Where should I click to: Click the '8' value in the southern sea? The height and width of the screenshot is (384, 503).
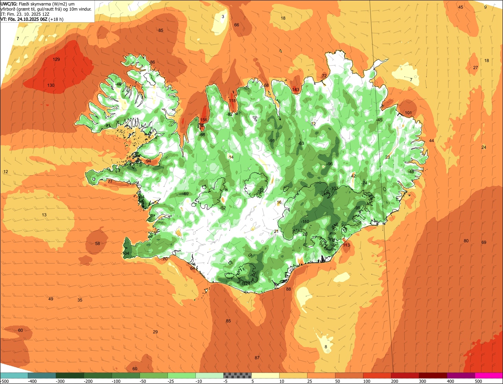tap(326, 347)
